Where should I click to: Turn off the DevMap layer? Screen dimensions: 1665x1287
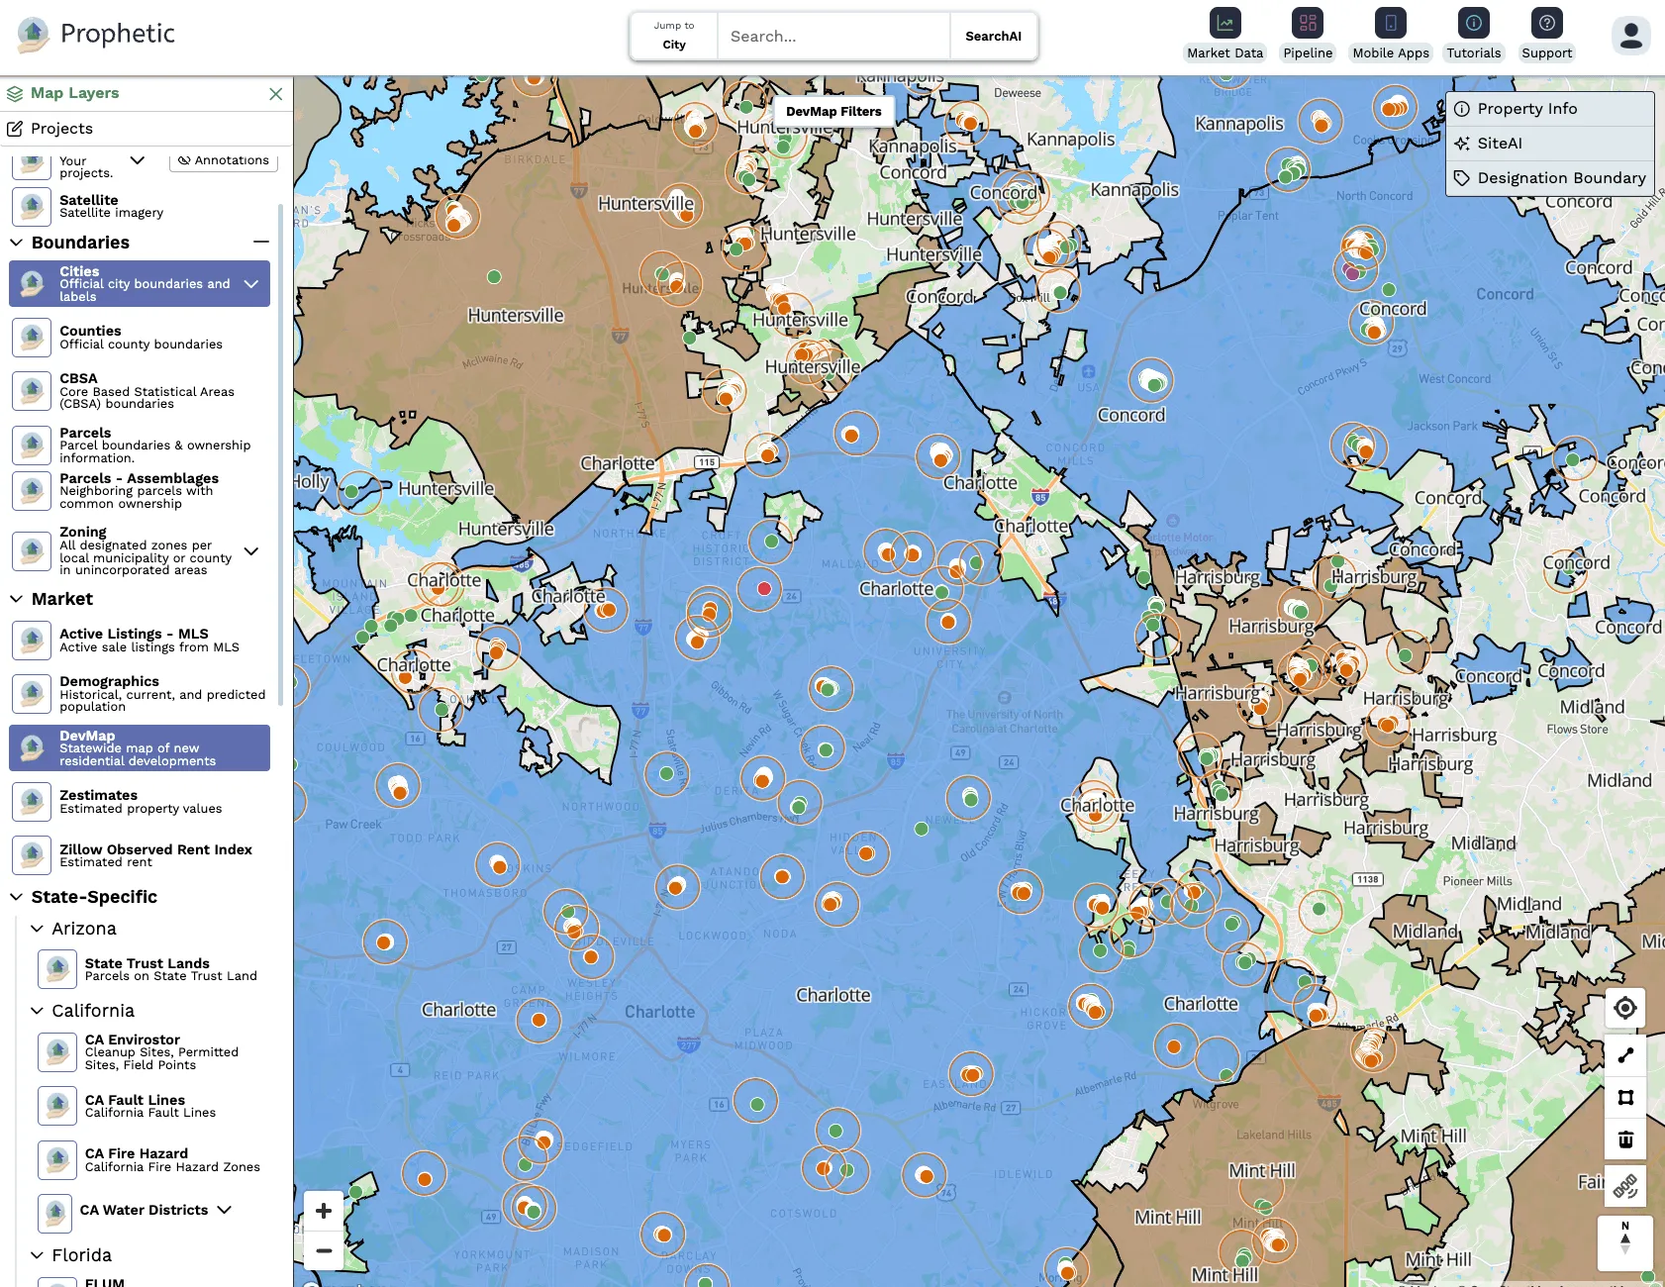pos(140,748)
